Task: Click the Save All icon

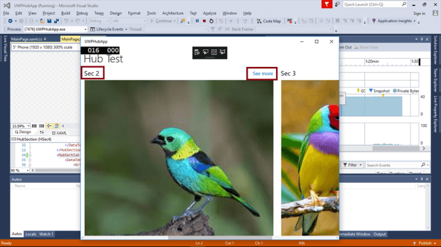Action: (x=56, y=21)
